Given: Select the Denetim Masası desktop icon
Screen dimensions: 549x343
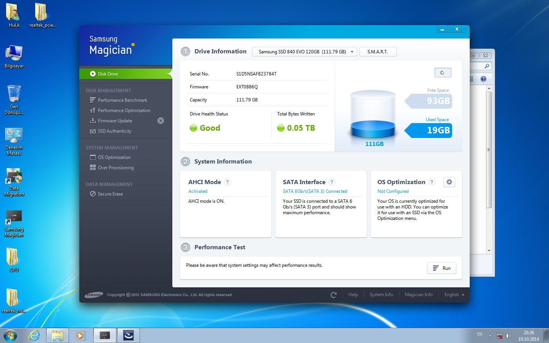Looking at the screenshot, I should click(14, 141).
